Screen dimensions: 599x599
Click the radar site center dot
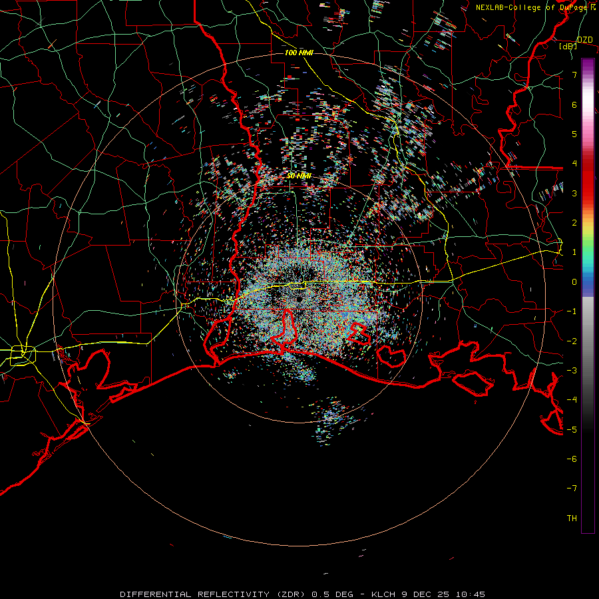(299, 299)
